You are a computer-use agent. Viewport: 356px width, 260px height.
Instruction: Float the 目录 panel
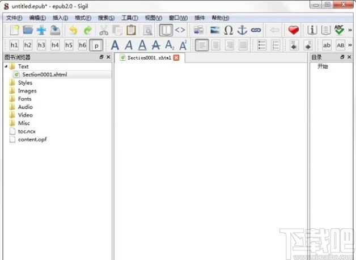pyautogui.click(x=342, y=57)
